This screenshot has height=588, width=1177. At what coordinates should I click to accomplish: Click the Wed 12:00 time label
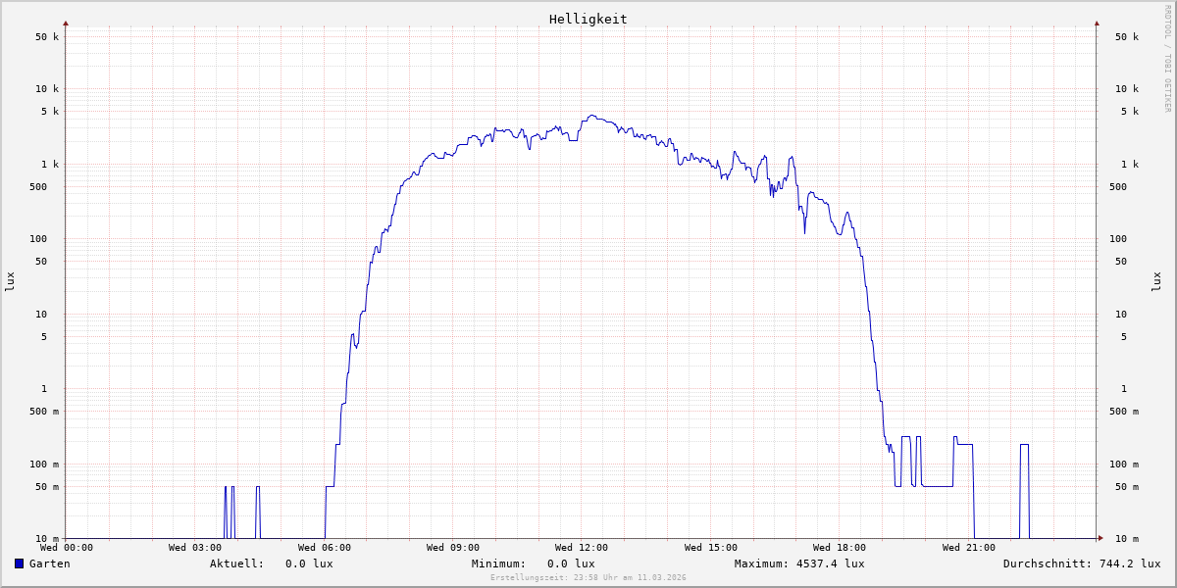[582, 548]
